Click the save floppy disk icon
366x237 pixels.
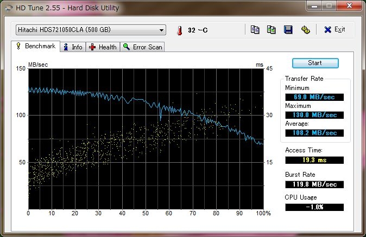click(x=288, y=30)
